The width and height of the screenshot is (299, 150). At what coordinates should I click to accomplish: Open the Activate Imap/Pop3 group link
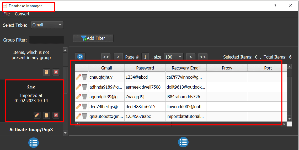click(31, 130)
